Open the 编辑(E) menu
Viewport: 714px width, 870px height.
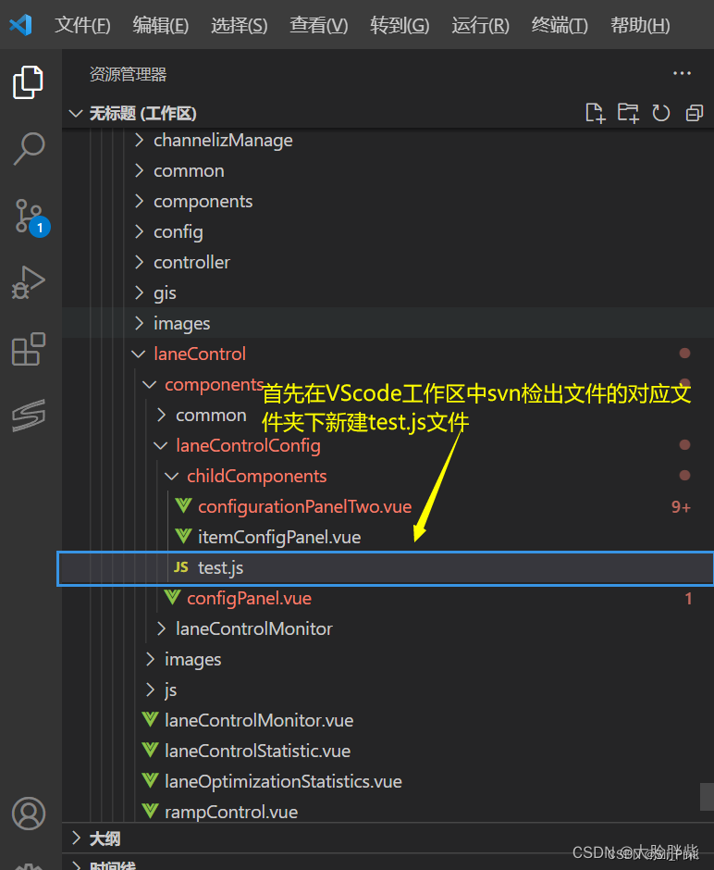[161, 25]
